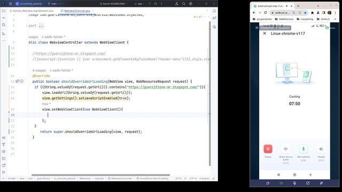The width and height of the screenshot is (342, 192).
Task: Open Chrome tab search chevron
Action: pyautogui.click(x=318, y=6)
